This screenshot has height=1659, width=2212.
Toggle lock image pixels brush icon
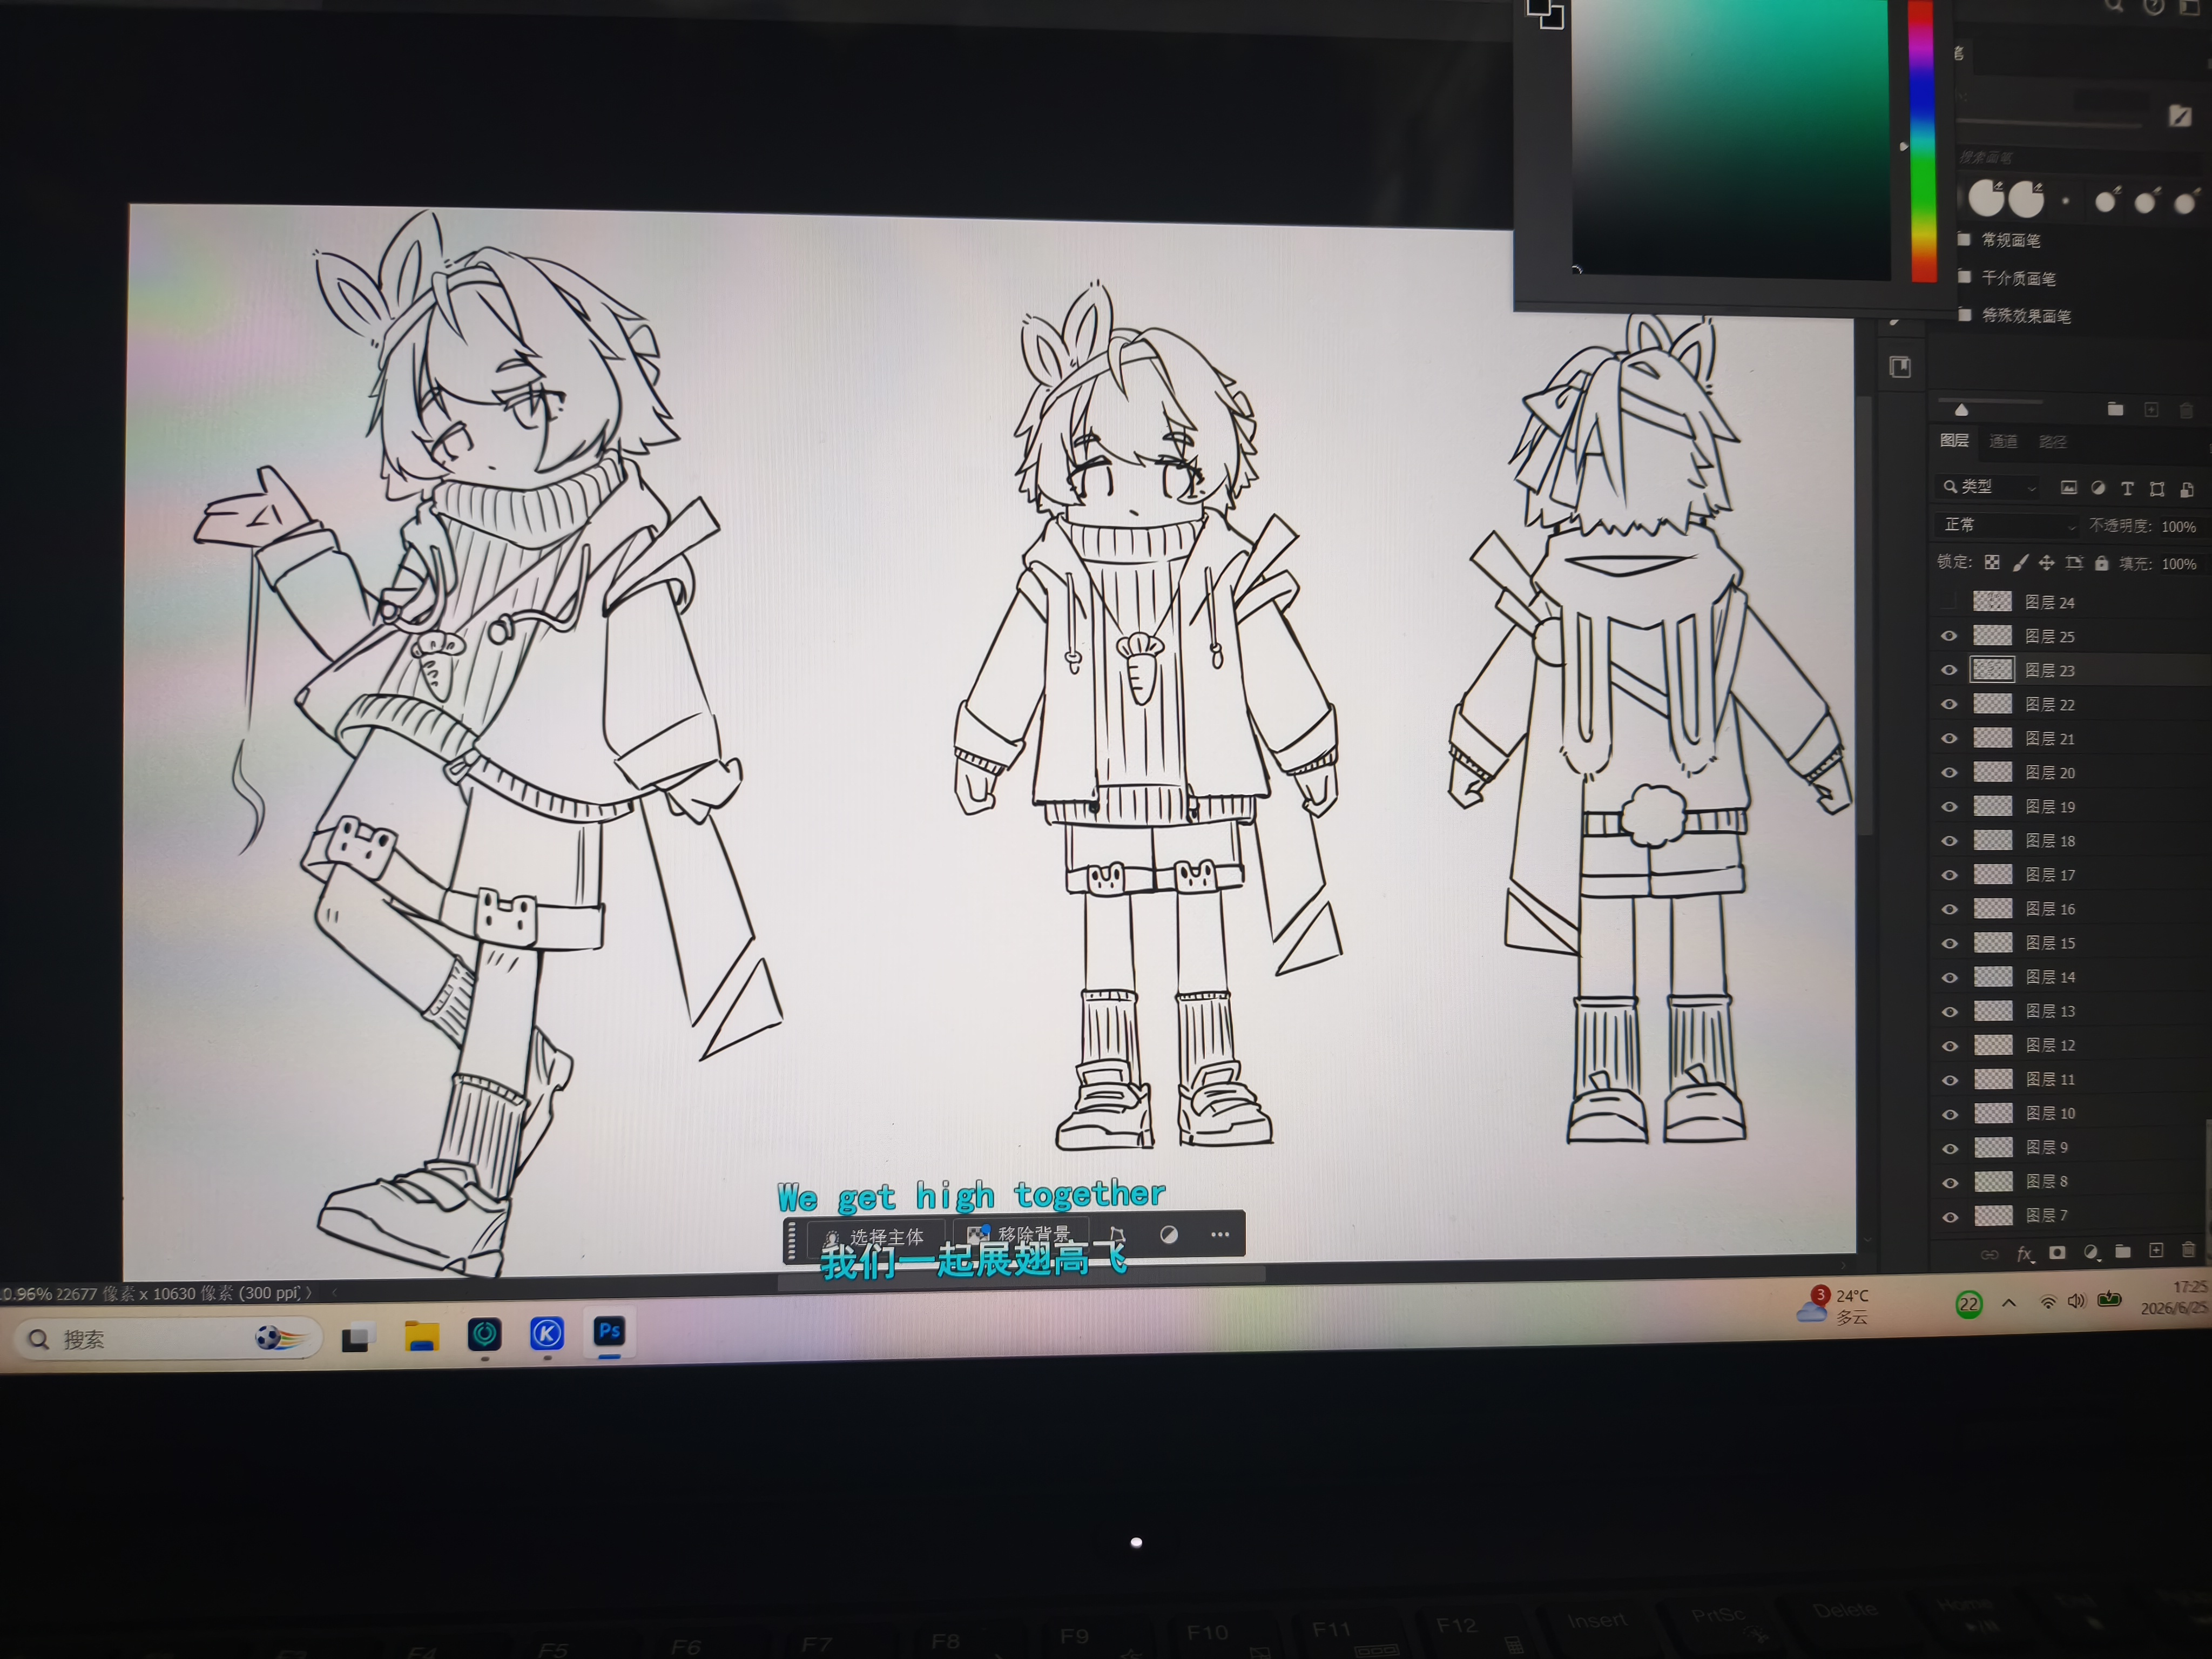click(2020, 563)
